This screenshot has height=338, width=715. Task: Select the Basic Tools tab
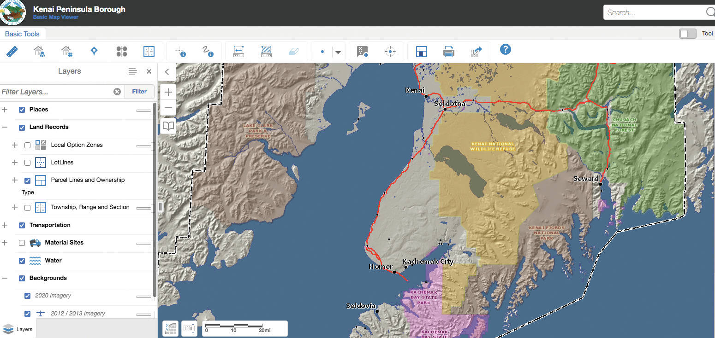pos(22,34)
